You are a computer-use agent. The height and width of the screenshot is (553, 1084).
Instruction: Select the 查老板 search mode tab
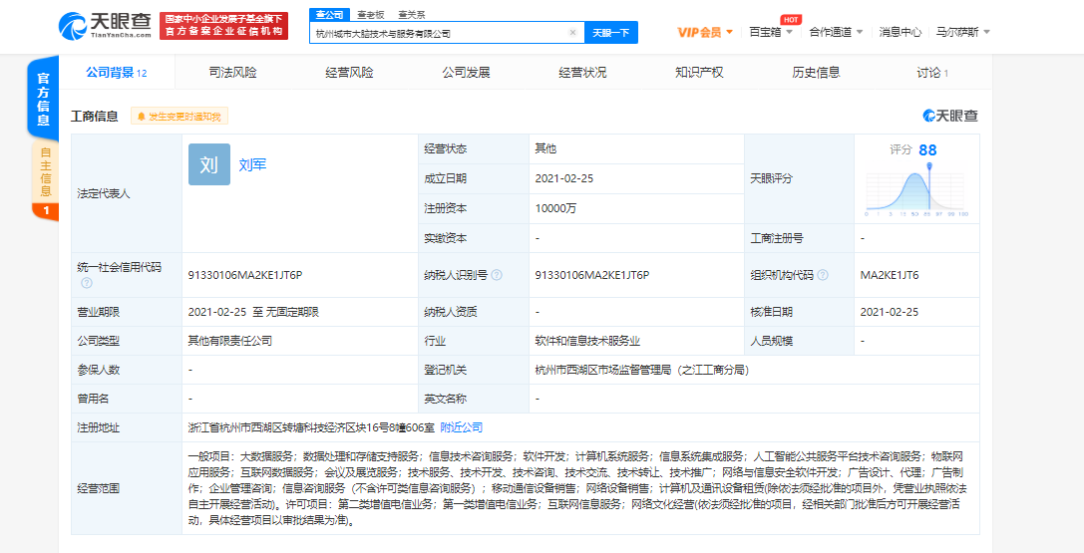pos(369,15)
